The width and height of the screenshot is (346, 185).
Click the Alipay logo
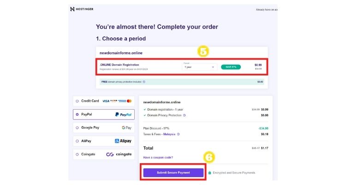[123, 141]
